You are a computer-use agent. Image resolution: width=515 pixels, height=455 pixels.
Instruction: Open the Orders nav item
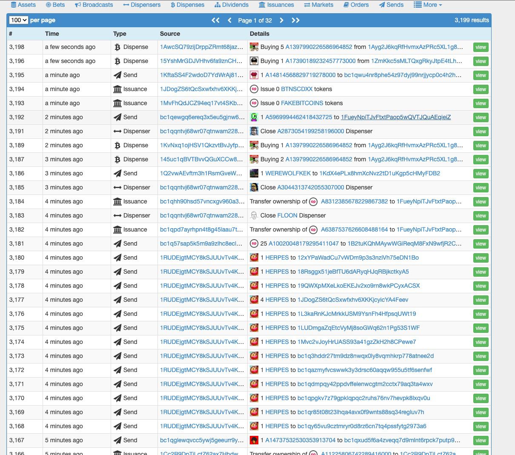[x=356, y=5]
